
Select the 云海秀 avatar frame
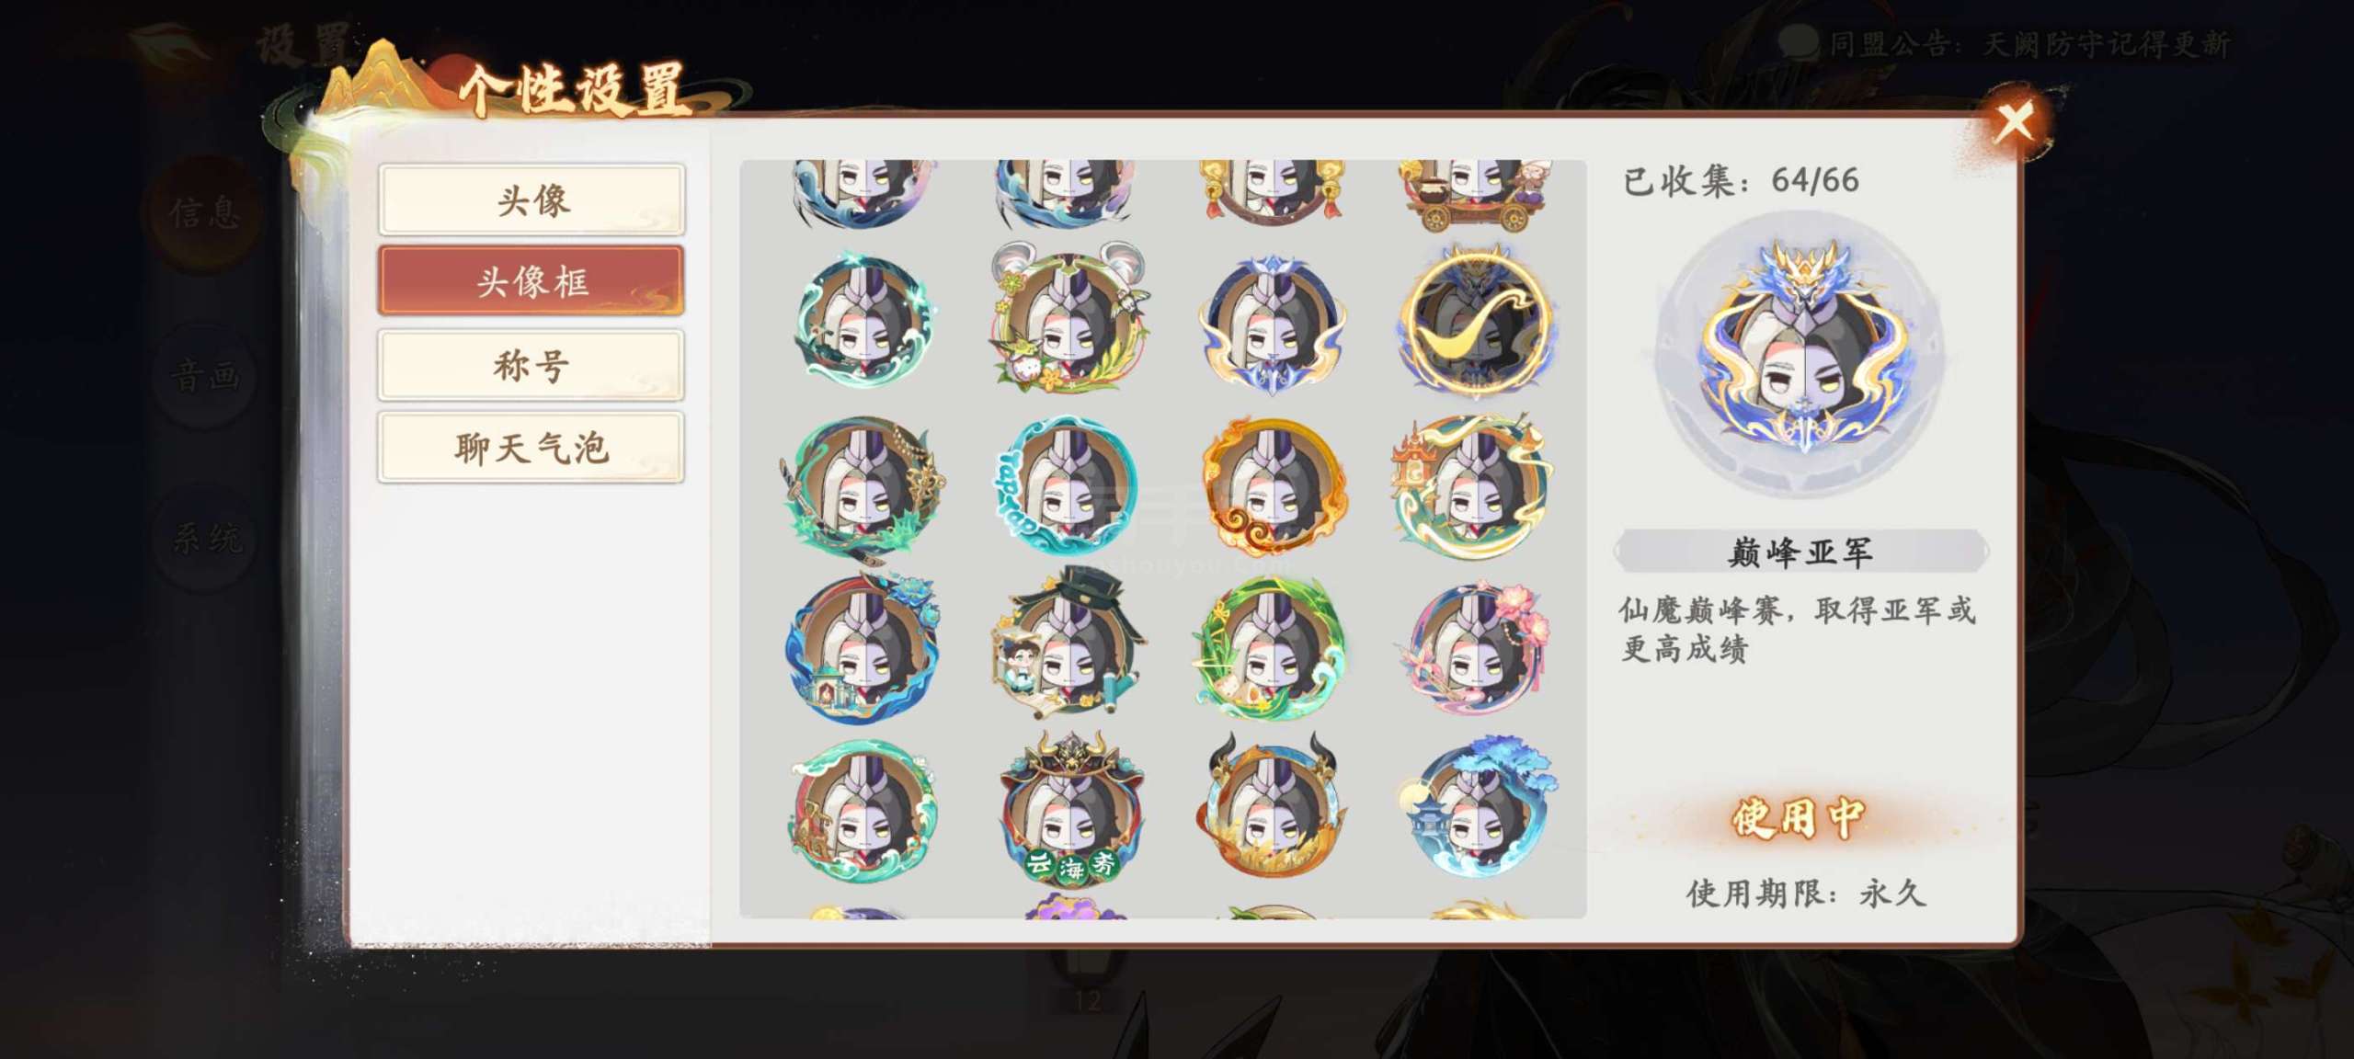click(1070, 810)
